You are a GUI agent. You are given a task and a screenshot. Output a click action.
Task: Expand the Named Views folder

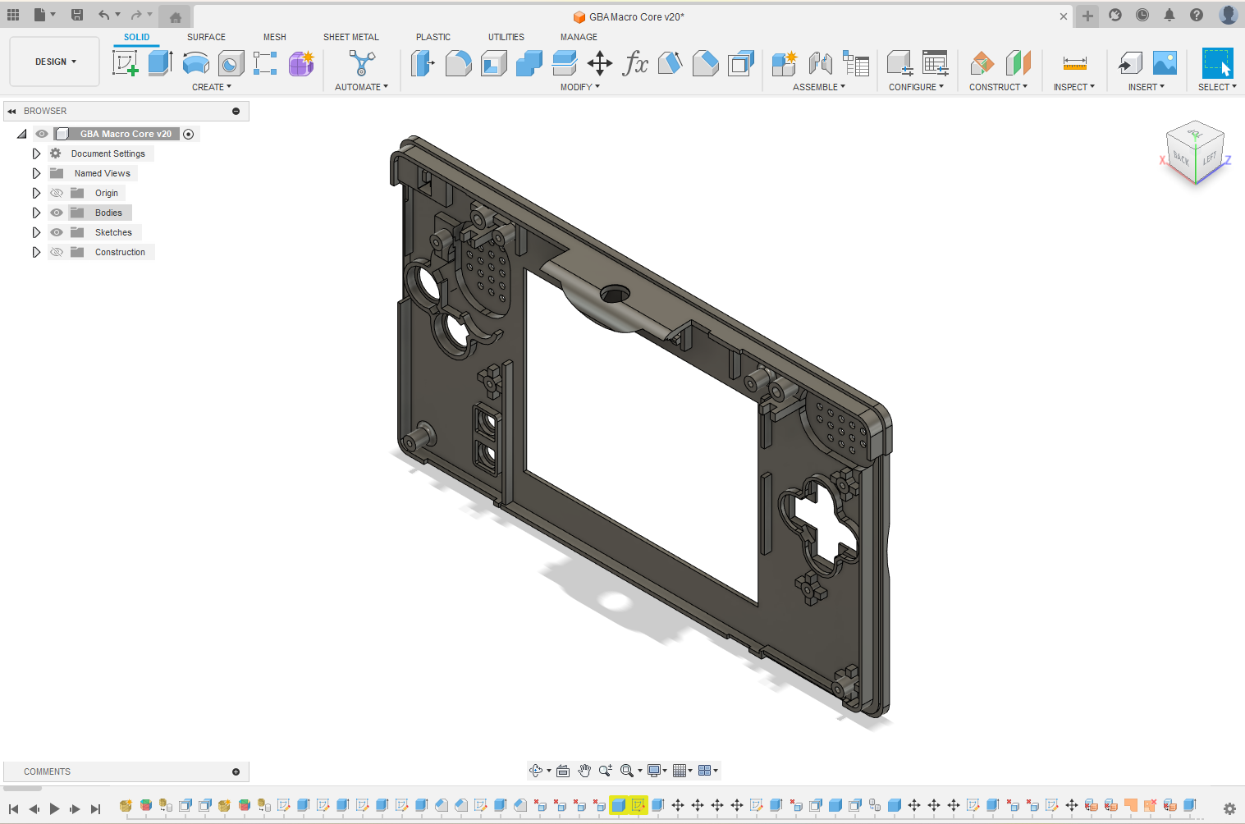pyautogui.click(x=36, y=173)
